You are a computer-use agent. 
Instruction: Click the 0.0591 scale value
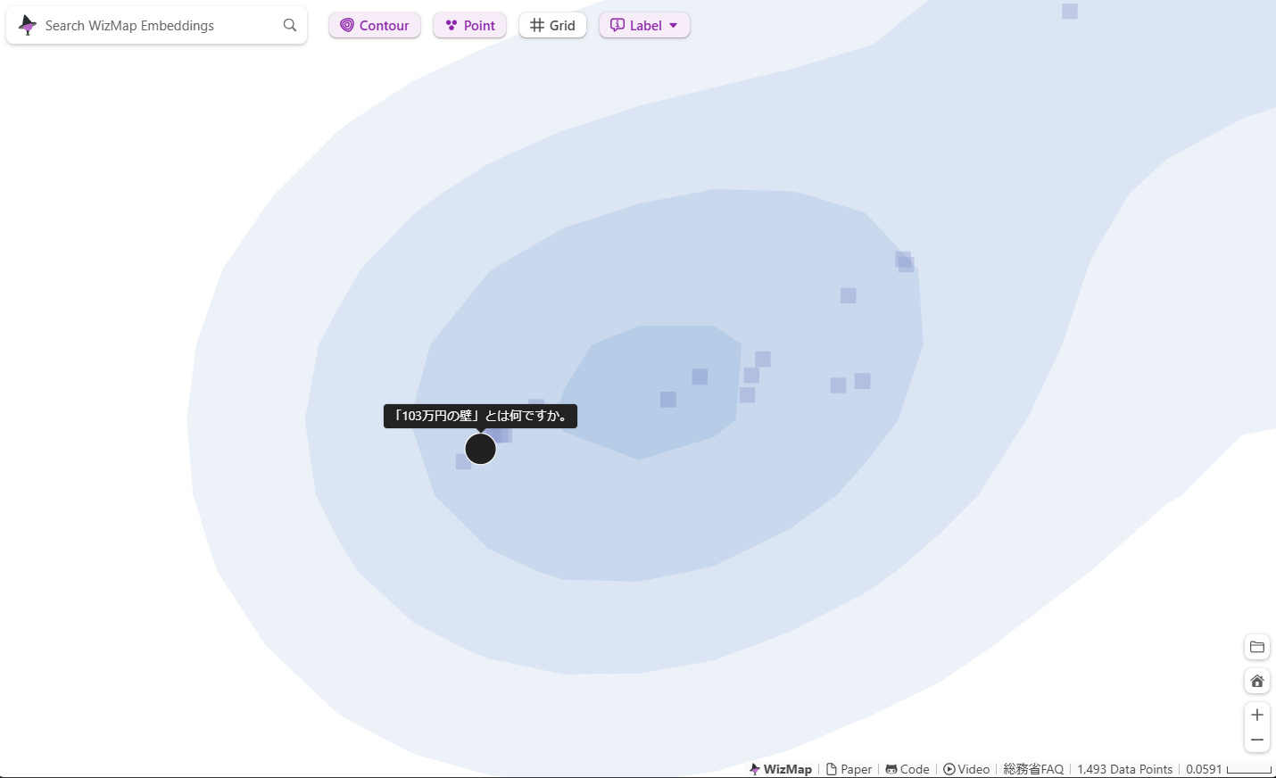tap(1204, 769)
